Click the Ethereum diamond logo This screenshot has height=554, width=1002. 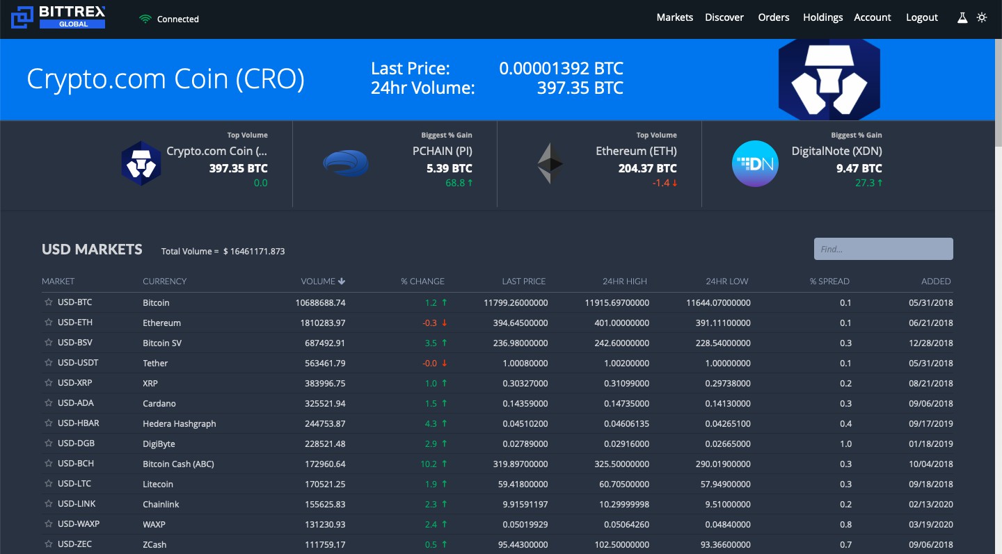click(x=550, y=163)
